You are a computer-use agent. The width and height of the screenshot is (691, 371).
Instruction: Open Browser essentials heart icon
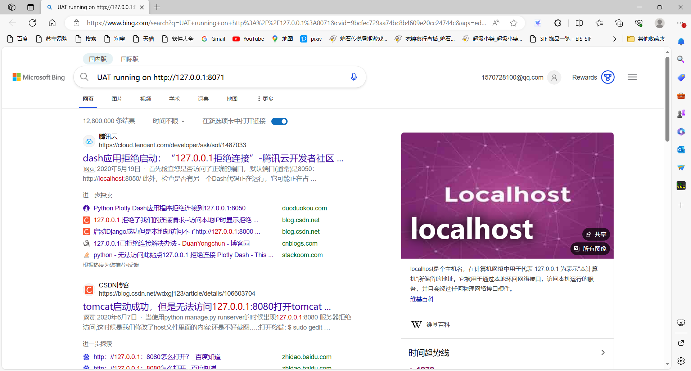pos(639,23)
